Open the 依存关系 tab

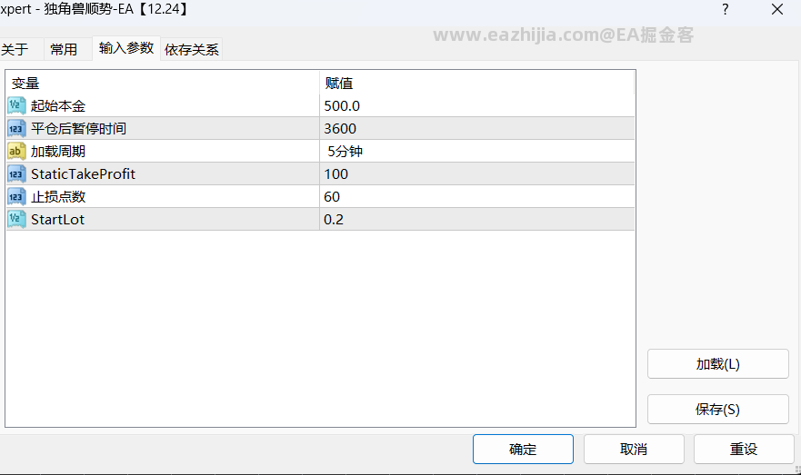(192, 49)
